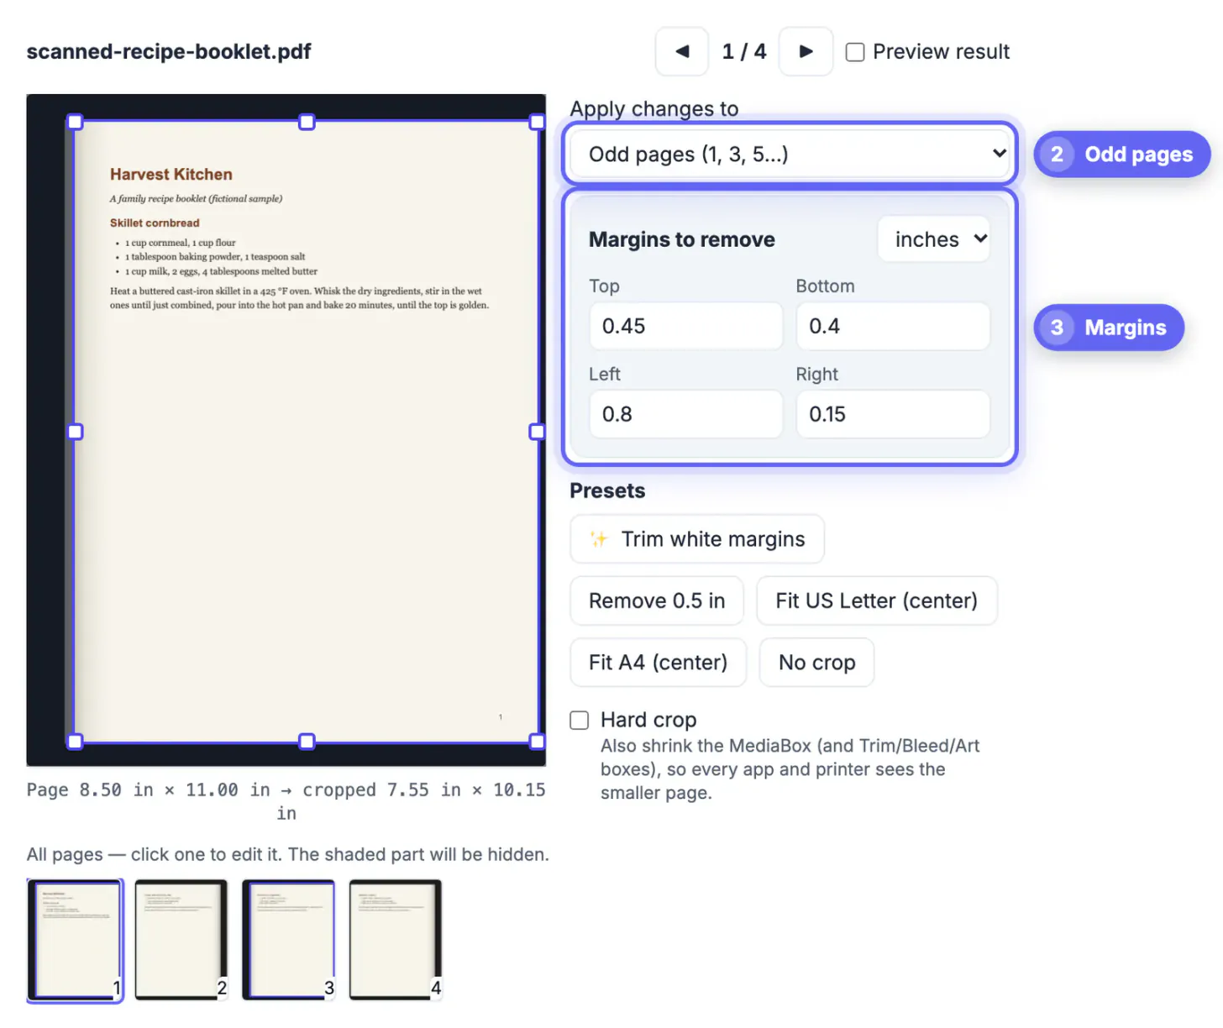
Task: Enable the Hard crop checkbox
Action: [580, 721]
